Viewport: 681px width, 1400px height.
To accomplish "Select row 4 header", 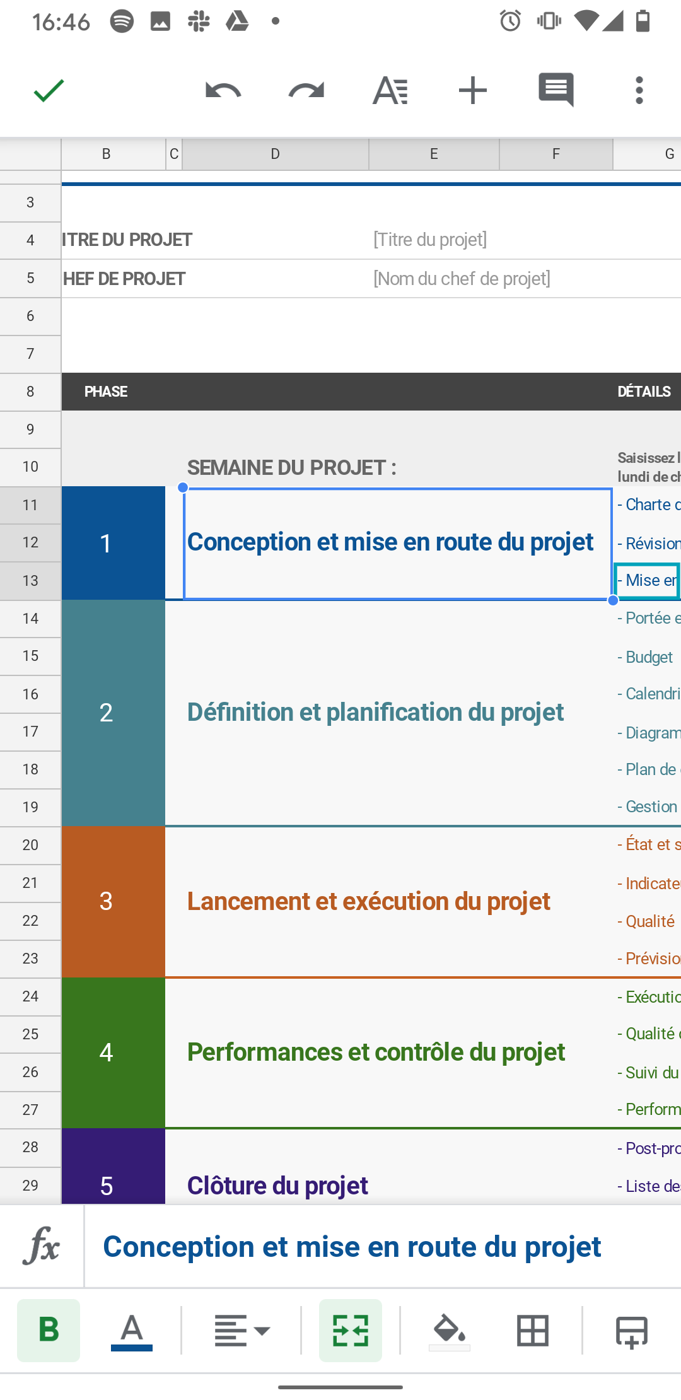I will pyautogui.click(x=30, y=240).
